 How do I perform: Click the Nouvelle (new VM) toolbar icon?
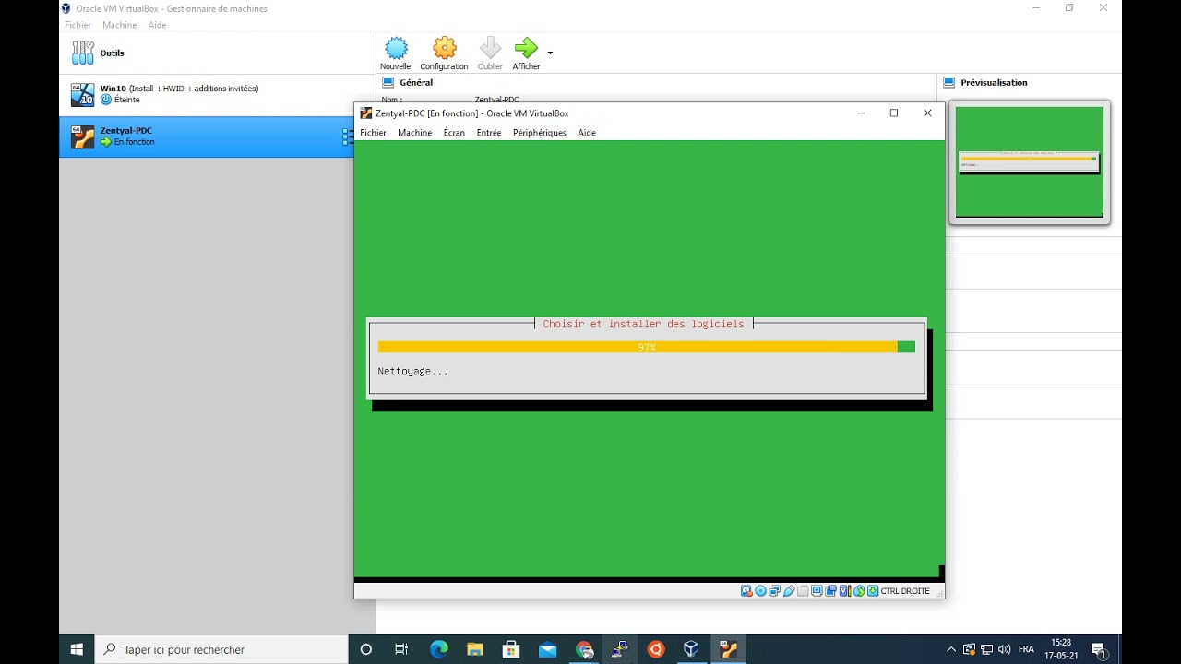396,48
